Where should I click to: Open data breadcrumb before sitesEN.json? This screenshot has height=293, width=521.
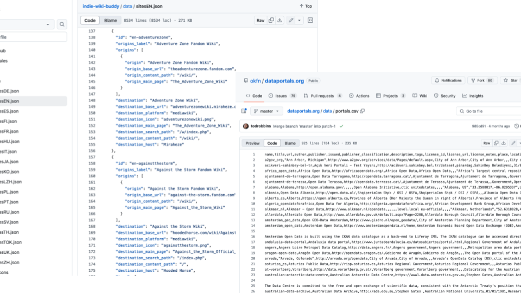[x=127, y=7]
